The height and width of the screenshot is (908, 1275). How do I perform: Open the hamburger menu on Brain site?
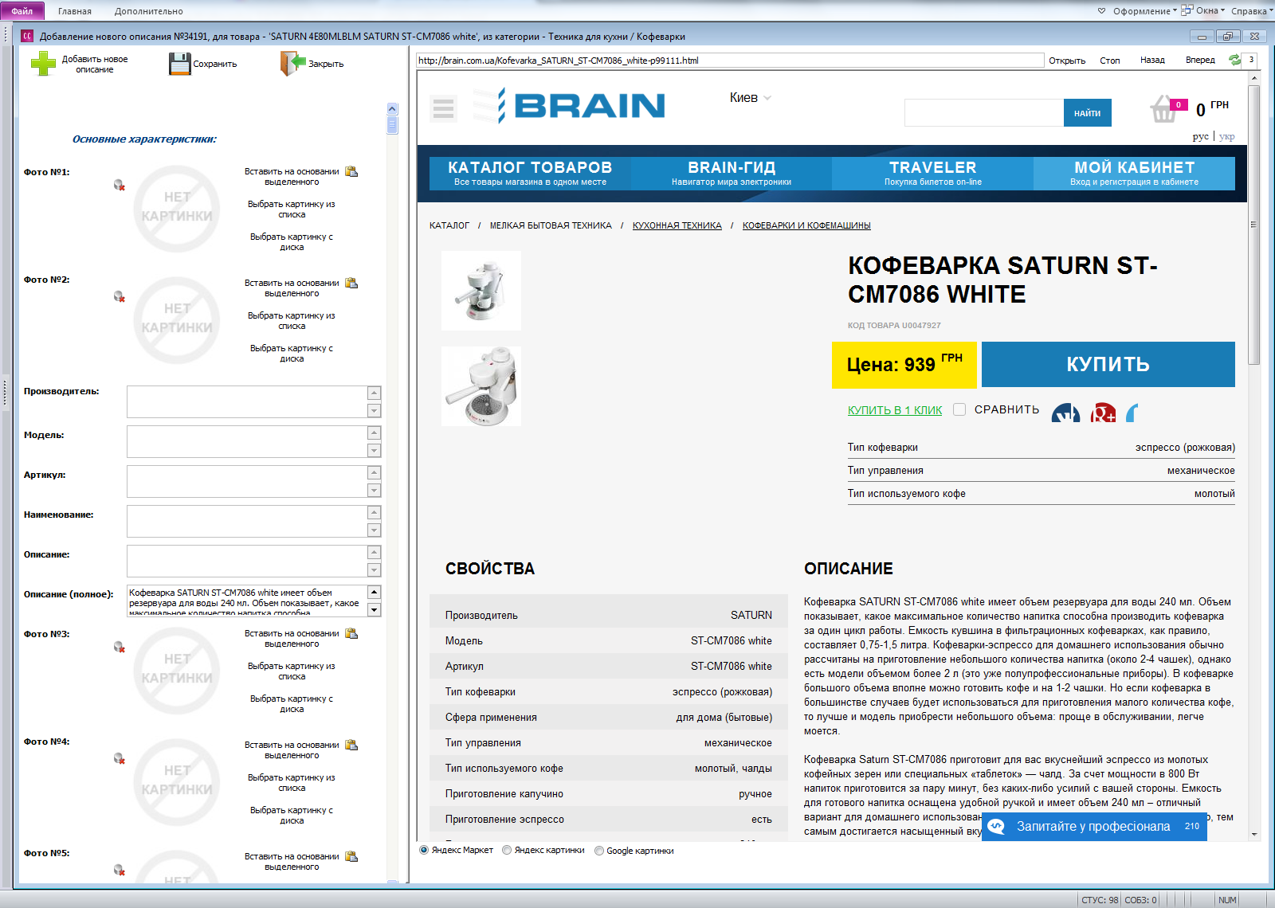(444, 108)
